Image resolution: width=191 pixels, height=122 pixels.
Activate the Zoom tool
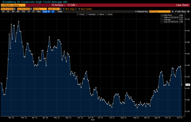(110, 14)
